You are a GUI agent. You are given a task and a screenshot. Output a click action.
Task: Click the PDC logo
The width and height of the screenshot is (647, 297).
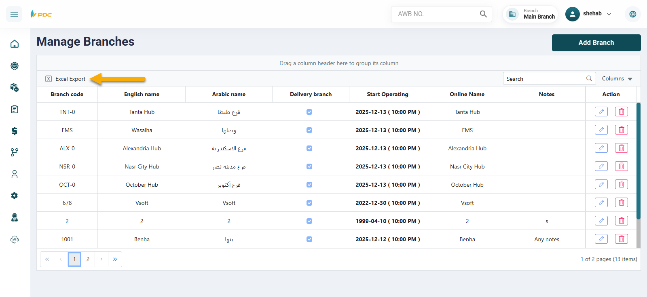tap(41, 14)
